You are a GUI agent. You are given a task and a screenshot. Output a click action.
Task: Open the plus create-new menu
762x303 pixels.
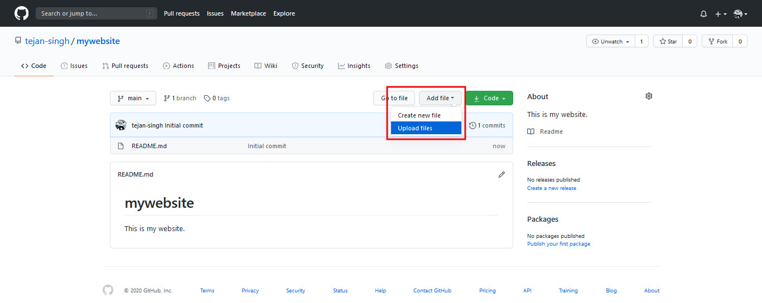tap(721, 14)
